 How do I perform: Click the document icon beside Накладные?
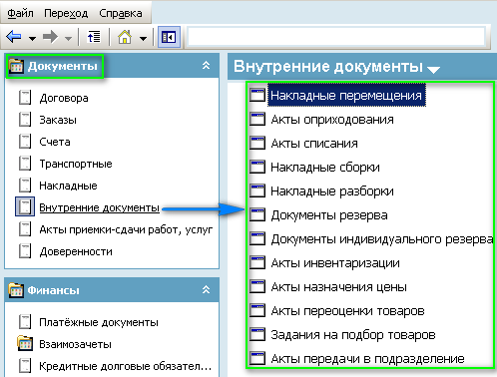click(25, 186)
